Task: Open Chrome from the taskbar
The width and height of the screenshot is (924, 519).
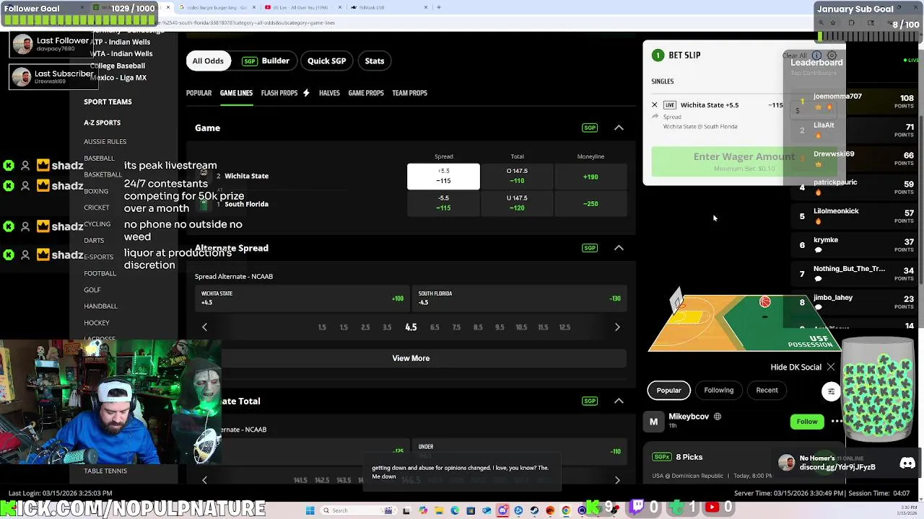Action: (566, 510)
